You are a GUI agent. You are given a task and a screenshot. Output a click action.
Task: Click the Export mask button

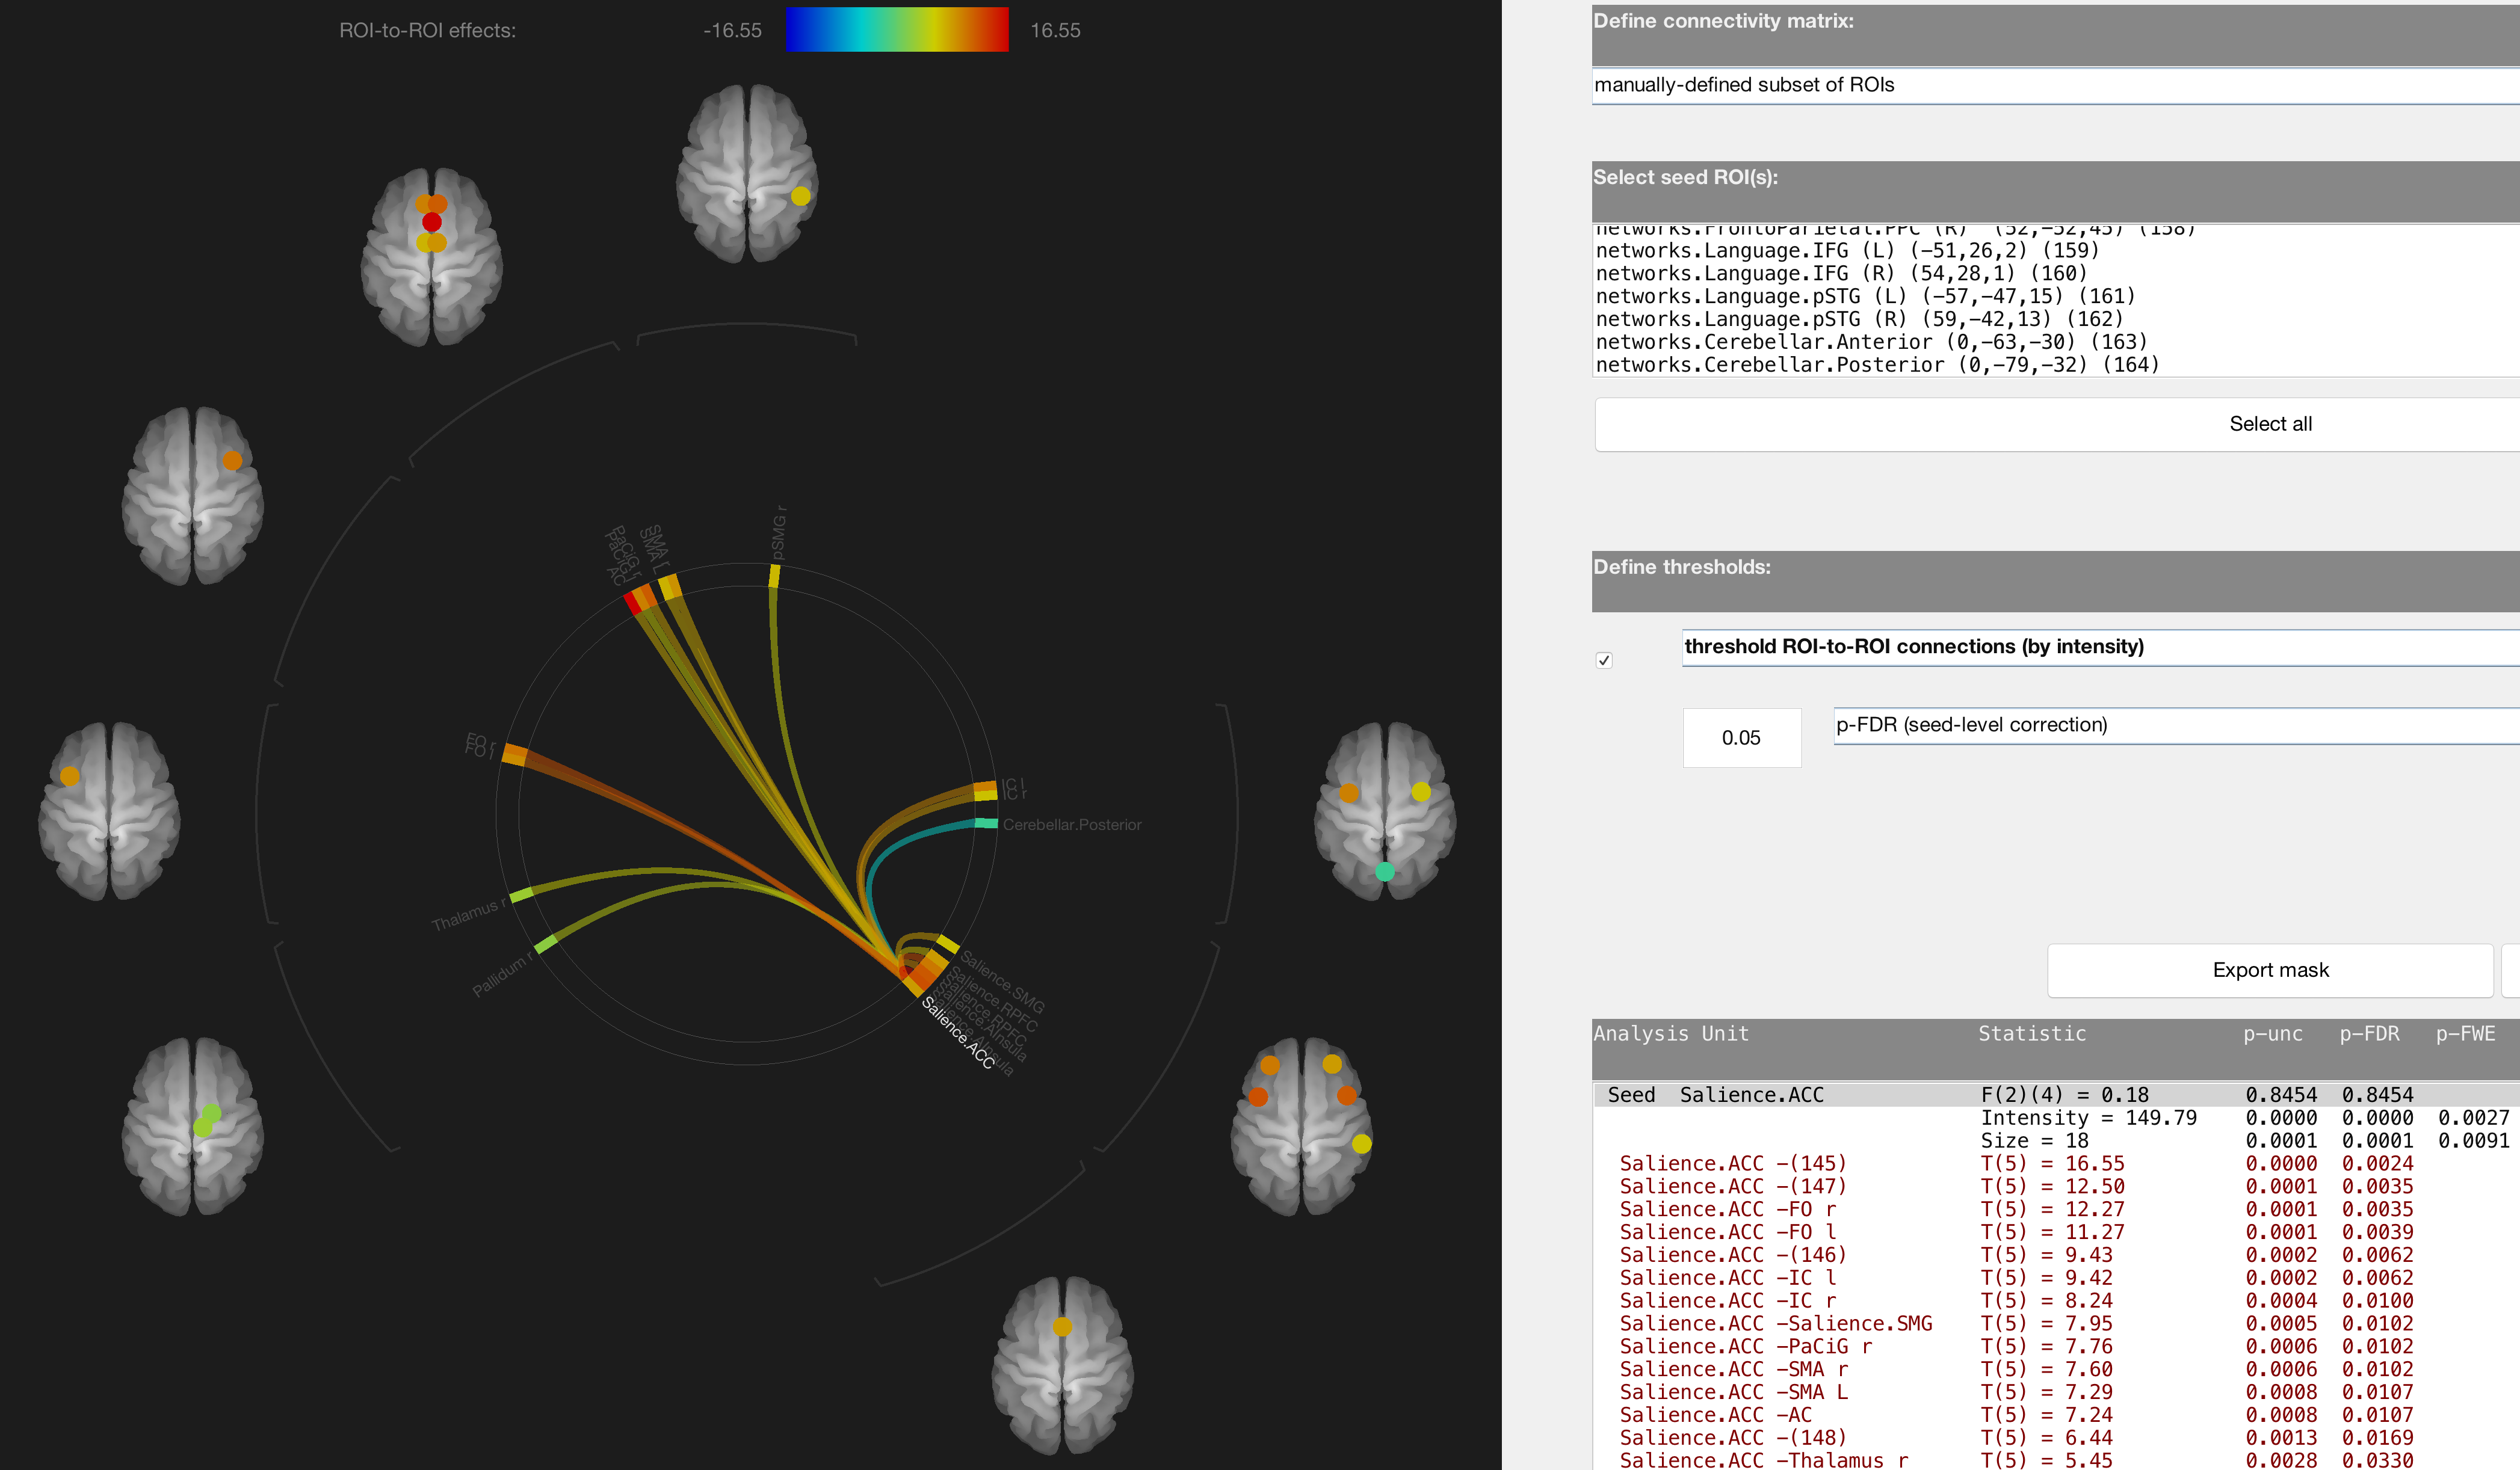coord(2270,970)
